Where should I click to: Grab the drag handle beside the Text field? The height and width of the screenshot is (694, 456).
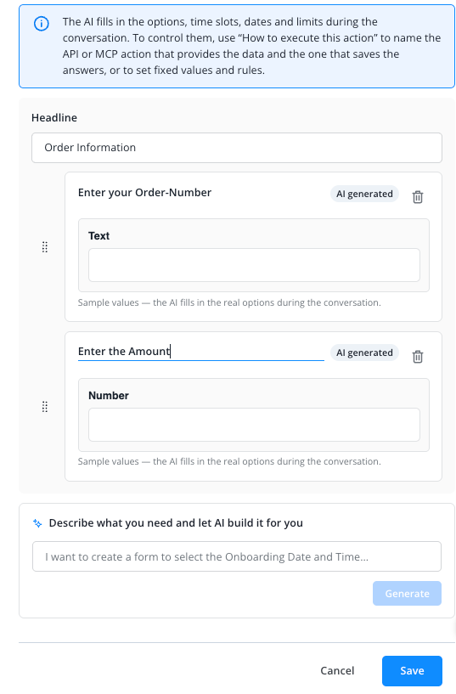pos(45,247)
